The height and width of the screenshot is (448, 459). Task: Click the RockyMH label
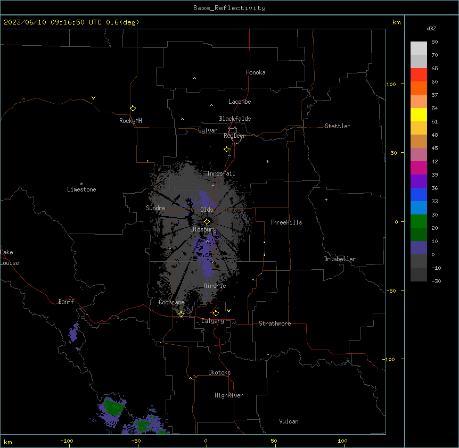(130, 121)
